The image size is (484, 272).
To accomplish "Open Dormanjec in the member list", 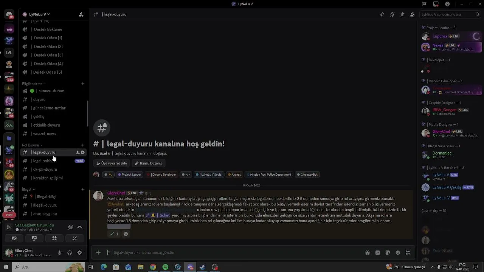I will click(x=451, y=155).
